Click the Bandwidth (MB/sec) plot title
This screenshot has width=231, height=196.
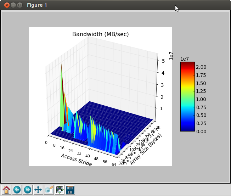(x=100, y=34)
